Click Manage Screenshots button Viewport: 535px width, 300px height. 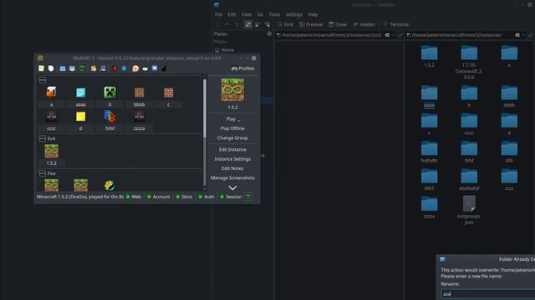tap(232, 177)
